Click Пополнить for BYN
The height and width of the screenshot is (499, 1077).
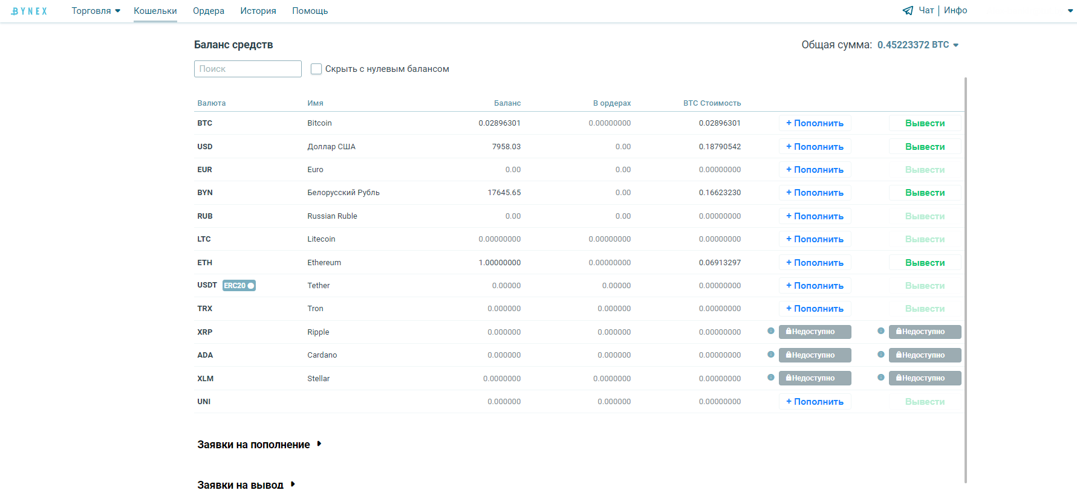tap(815, 193)
